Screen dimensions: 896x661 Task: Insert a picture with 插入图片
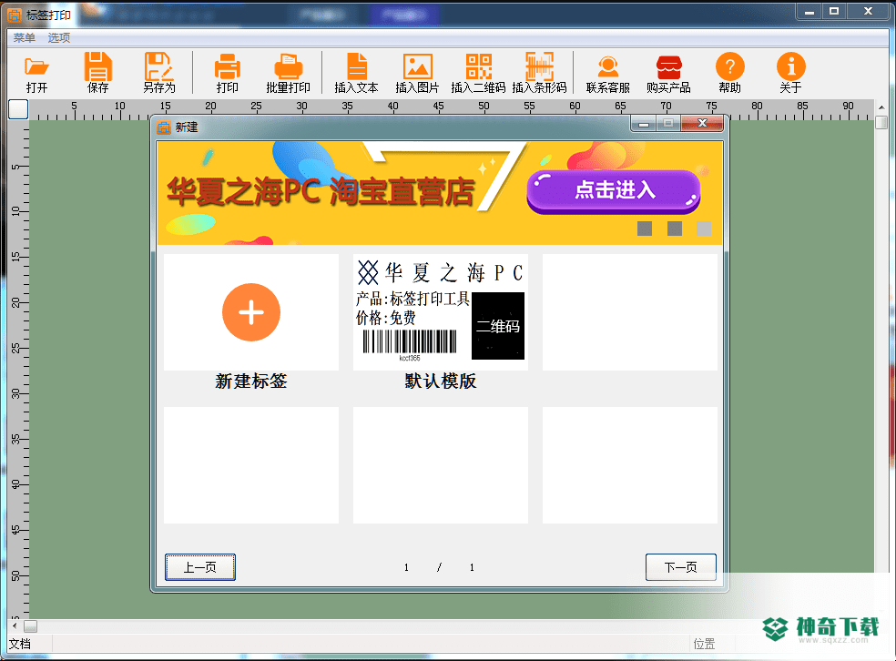coord(418,73)
